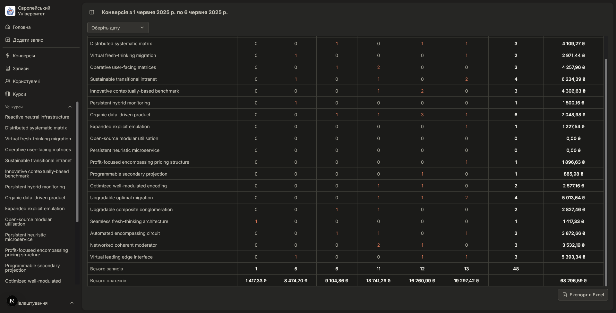Click the Upgradable optimal migration table row
The width and height of the screenshot is (616, 313).
pyautogui.click(x=121, y=198)
